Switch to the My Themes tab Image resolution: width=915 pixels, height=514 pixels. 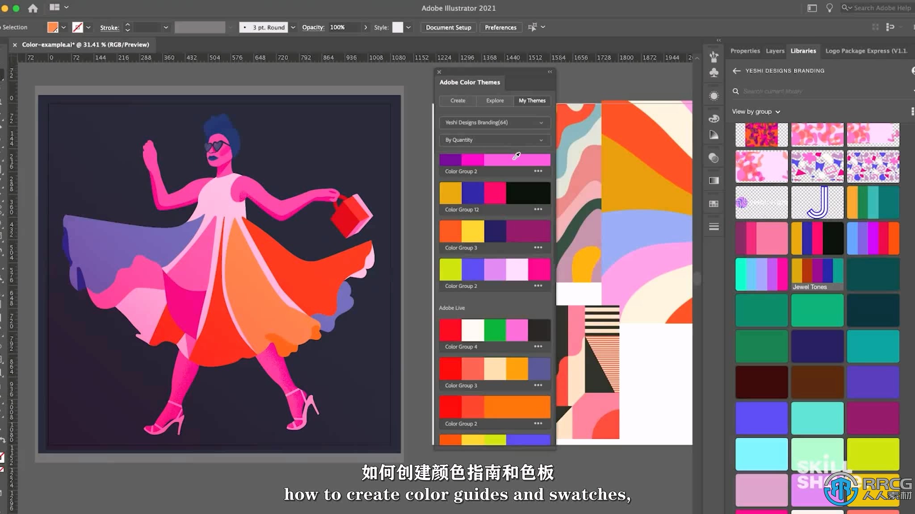pyautogui.click(x=532, y=101)
